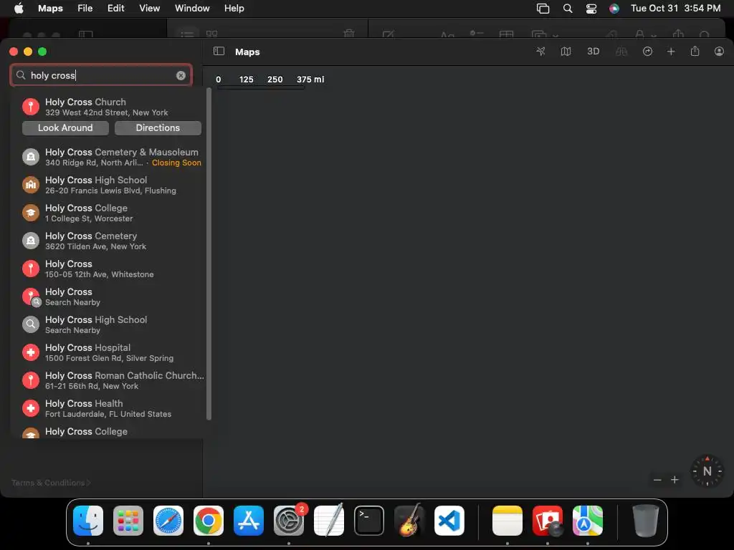The image size is (734, 550).
Task: Clear the search field with the x button
Action: (181, 76)
